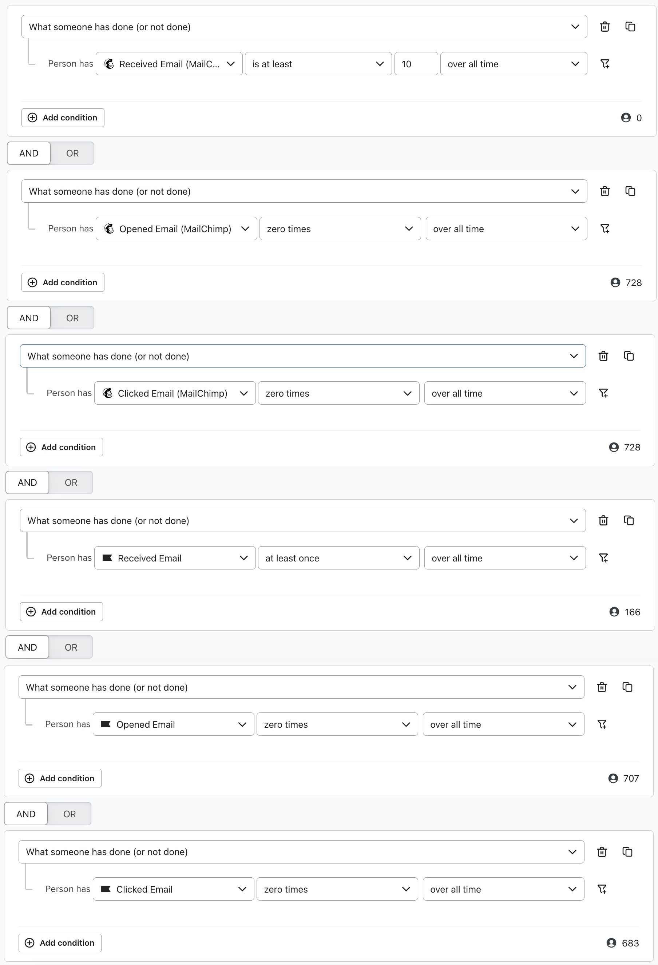Click the filter funnel beside the 'is at least 10' row
Image resolution: width=658 pixels, height=965 pixels.
pyautogui.click(x=605, y=64)
